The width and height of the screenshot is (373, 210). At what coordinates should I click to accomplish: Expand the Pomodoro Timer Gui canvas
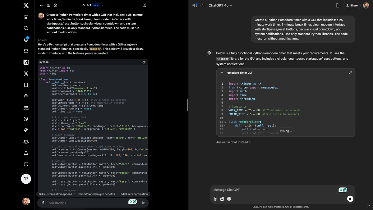(350, 73)
